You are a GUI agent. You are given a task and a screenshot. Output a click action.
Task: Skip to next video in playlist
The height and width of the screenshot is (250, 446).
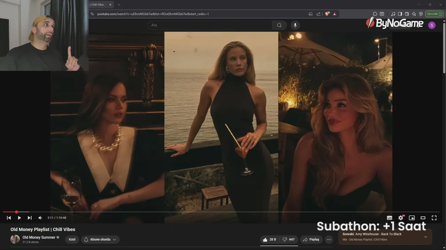[x=30, y=218]
